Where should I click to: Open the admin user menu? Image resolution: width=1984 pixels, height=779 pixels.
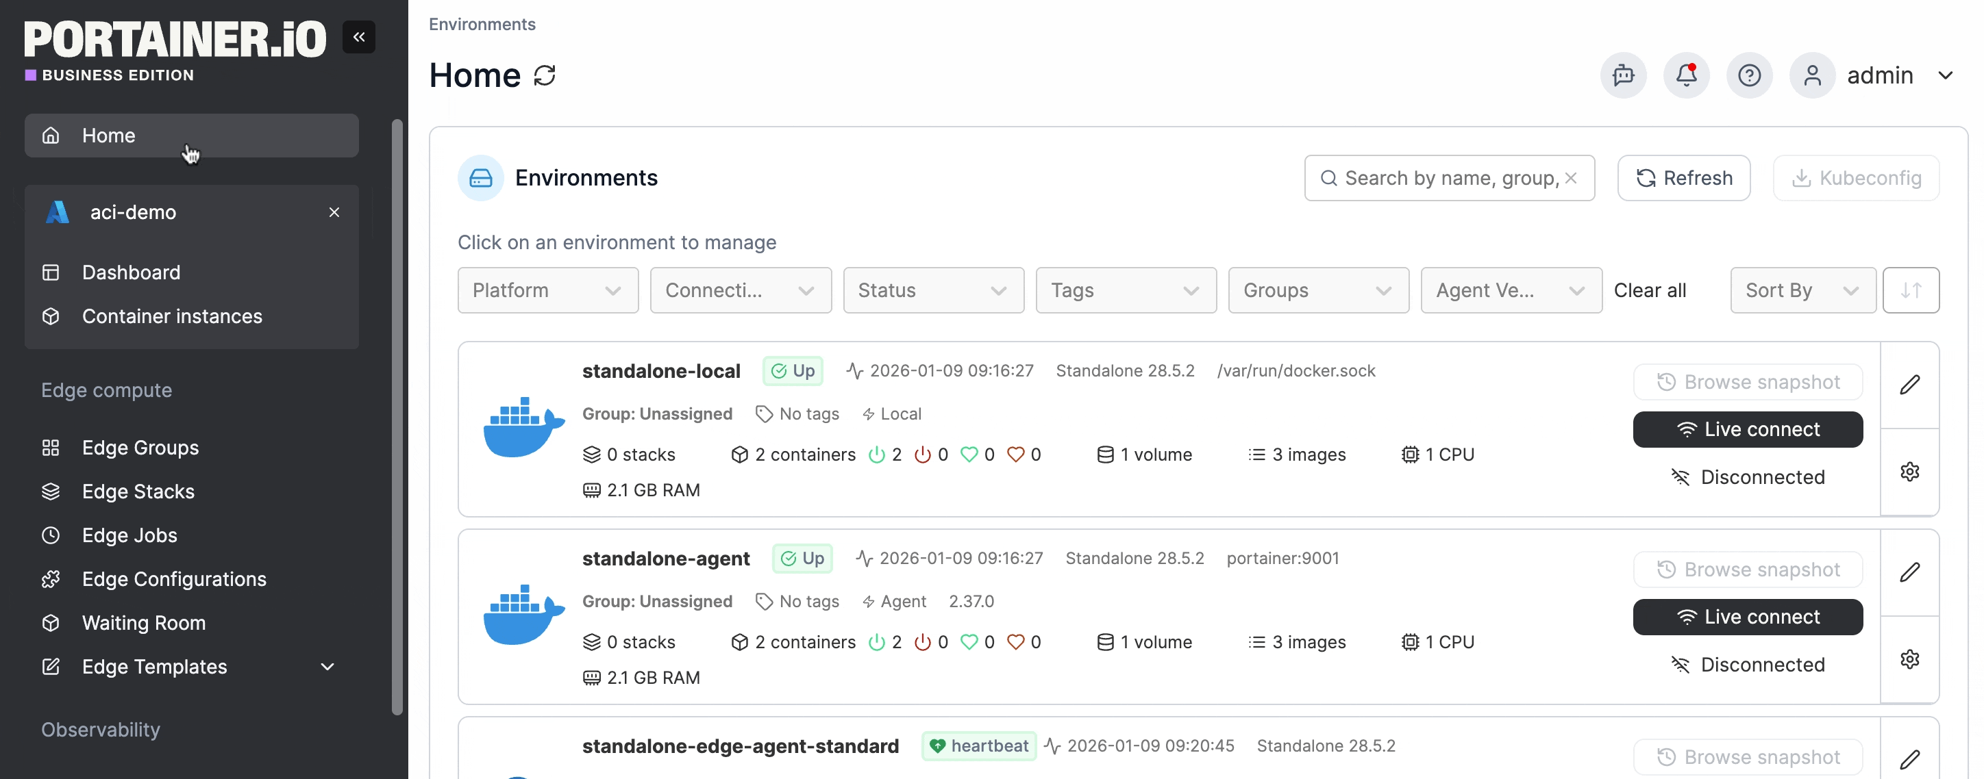(1879, 75)
